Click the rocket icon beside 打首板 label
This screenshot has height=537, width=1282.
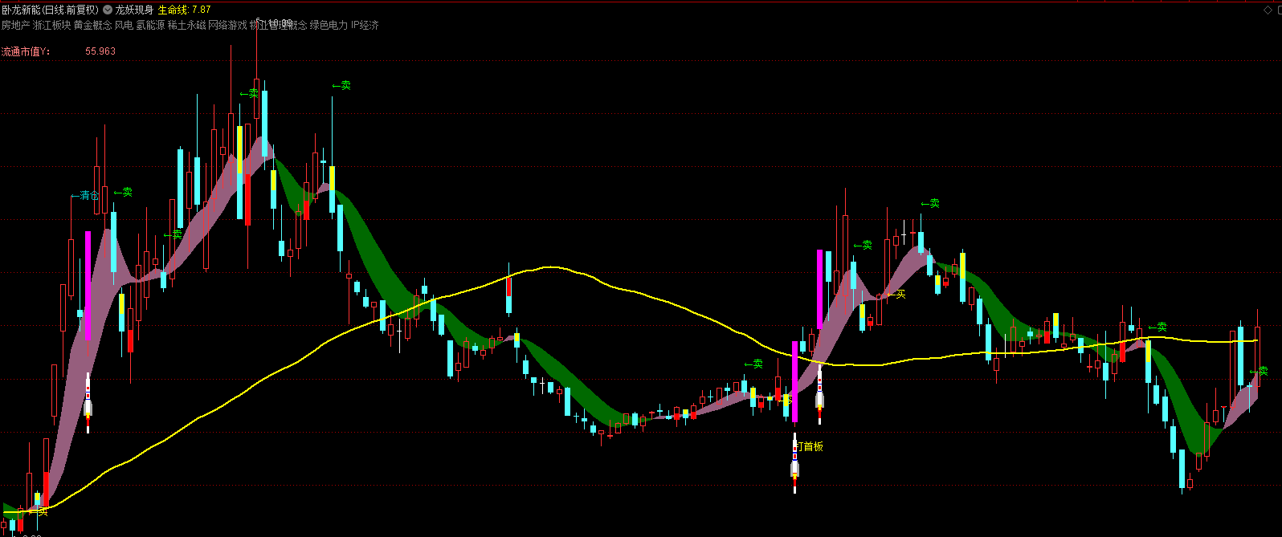click(x=794, y=466)
